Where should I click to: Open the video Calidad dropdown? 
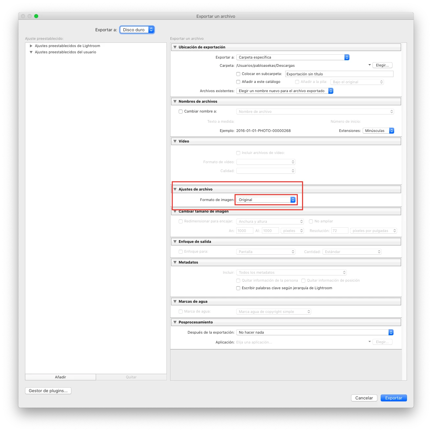pyautogui.click(x=266, y=171)
